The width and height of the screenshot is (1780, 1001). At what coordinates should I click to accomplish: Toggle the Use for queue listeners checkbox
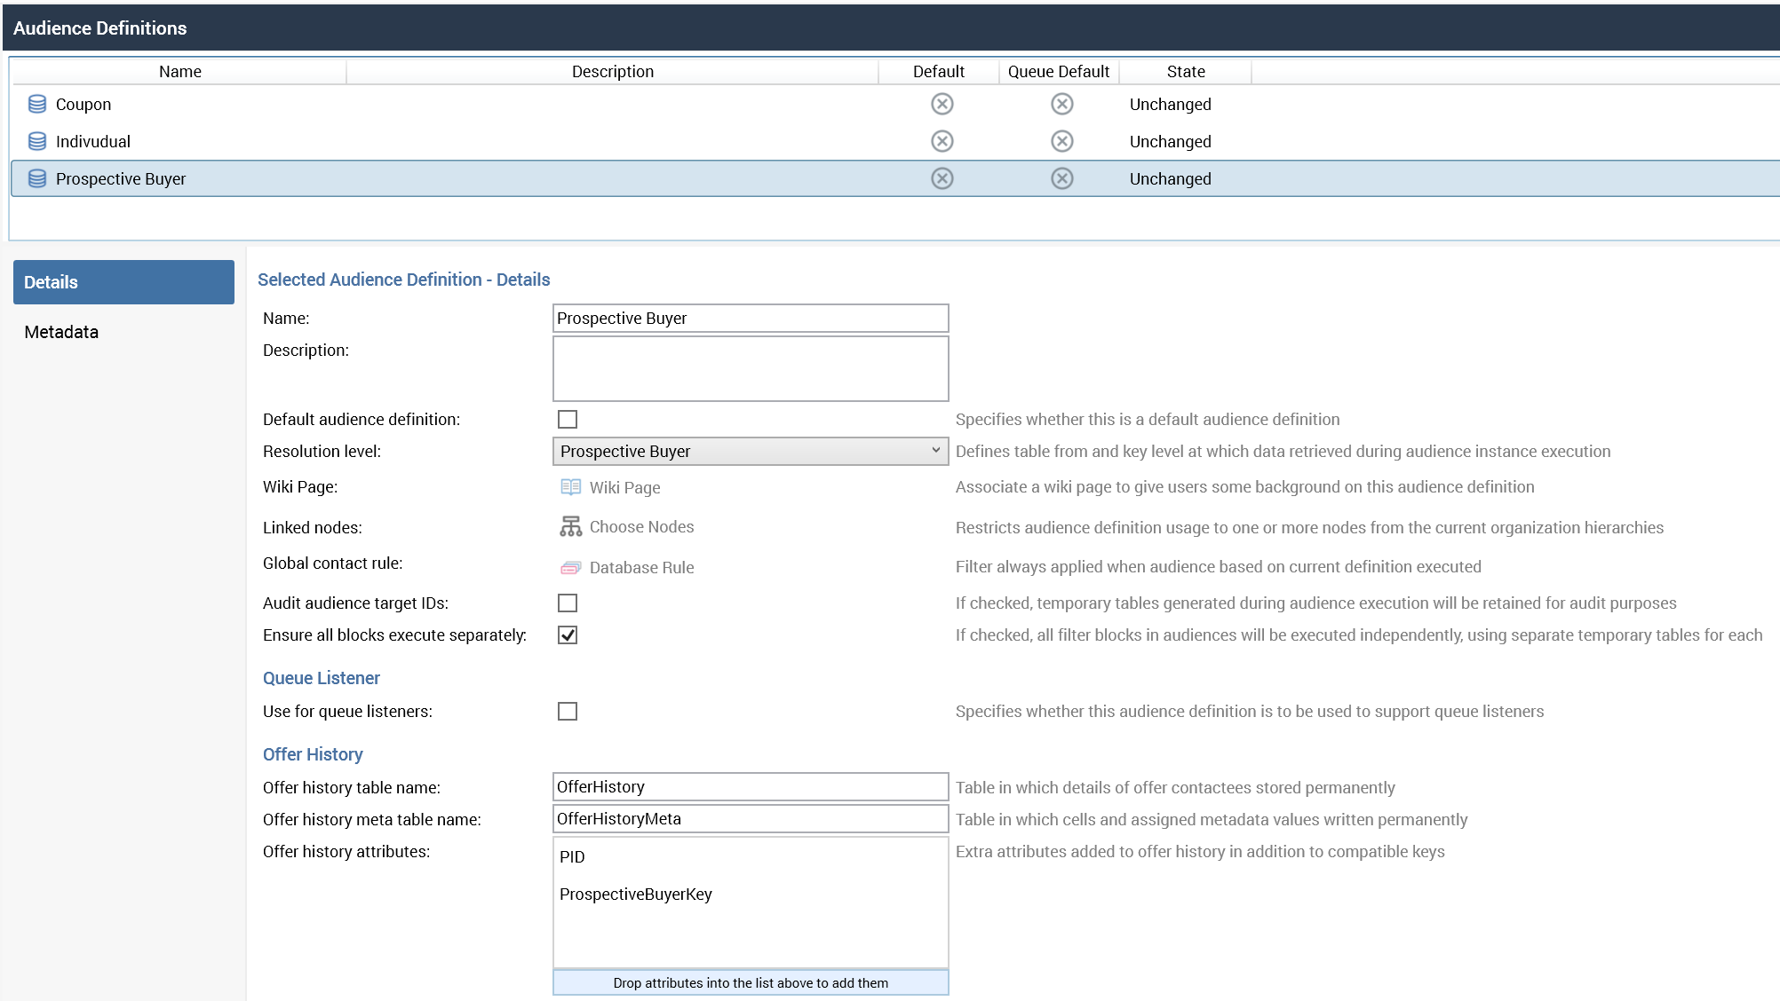pos(568,711)
